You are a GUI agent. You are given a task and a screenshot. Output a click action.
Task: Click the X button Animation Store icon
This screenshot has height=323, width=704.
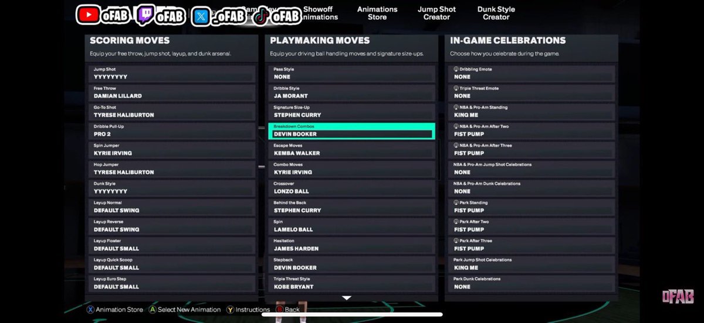point(90,310)
